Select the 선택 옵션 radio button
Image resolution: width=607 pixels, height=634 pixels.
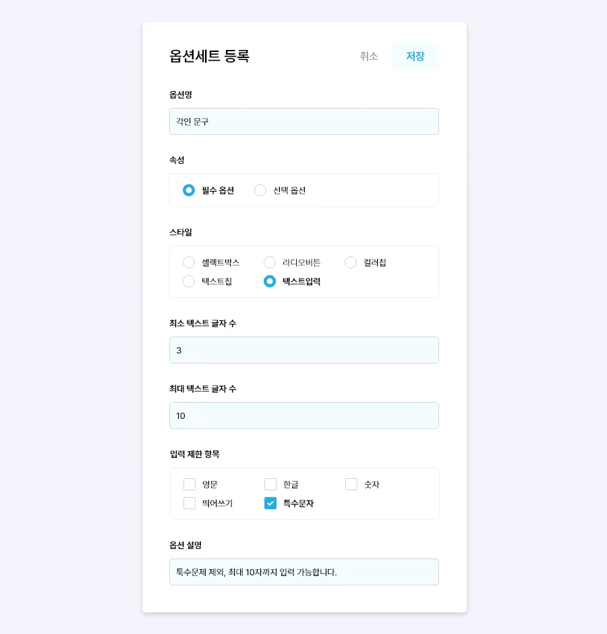(260, 190)
